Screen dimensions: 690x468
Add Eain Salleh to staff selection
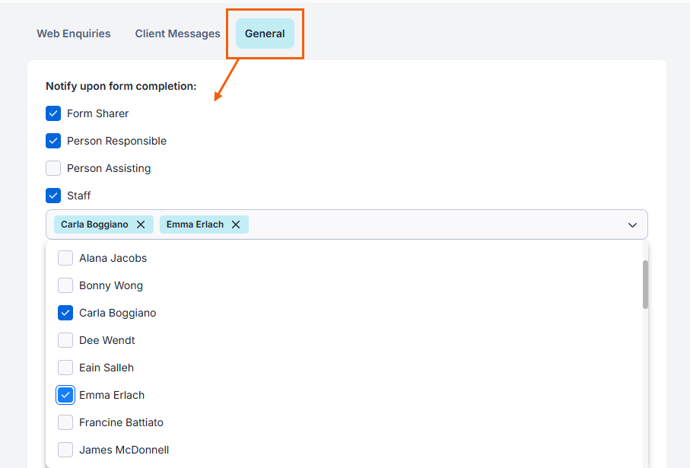pos(66,368)
